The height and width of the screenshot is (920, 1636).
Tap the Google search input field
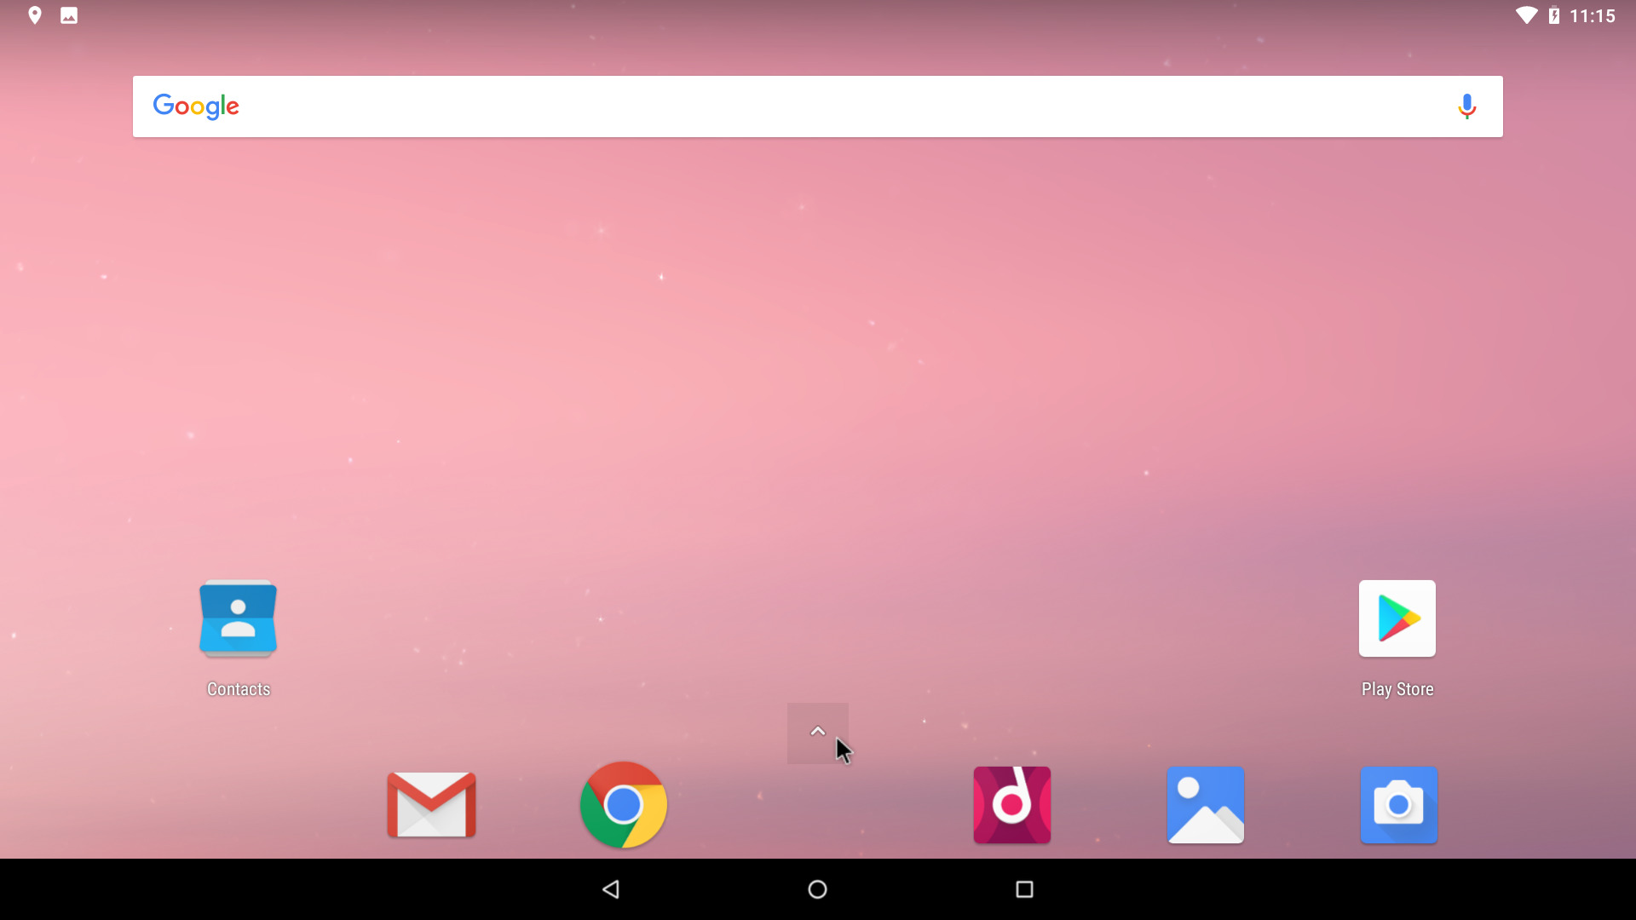[x=817, y=106]
